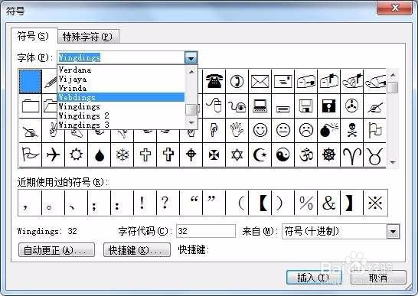Select the computer mouse symbol

click(214, 106)
